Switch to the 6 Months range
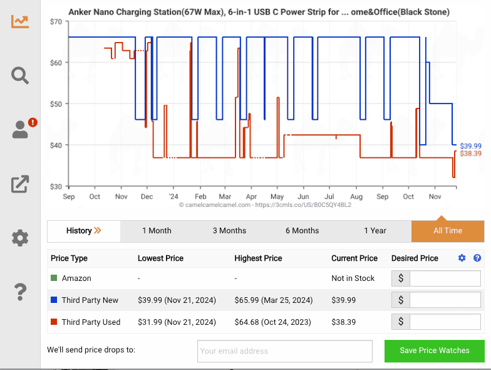Viewport: 491px width, 370px height. point(302,231)
